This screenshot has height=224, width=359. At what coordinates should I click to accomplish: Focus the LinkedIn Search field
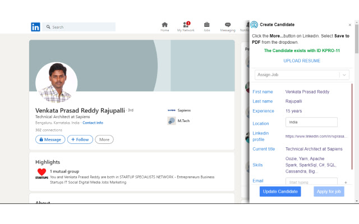coord(79,27)
